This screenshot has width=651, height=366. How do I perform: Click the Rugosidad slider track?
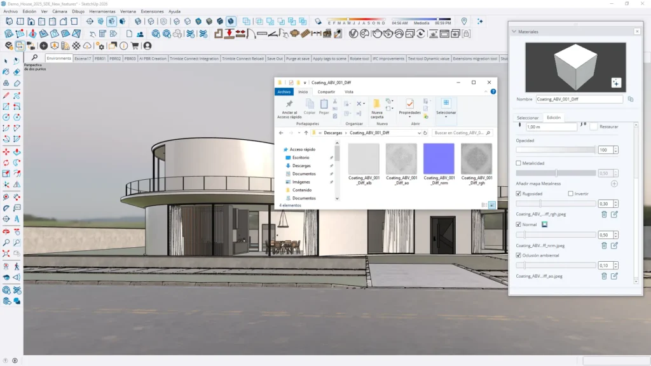[x=556, y=204]
